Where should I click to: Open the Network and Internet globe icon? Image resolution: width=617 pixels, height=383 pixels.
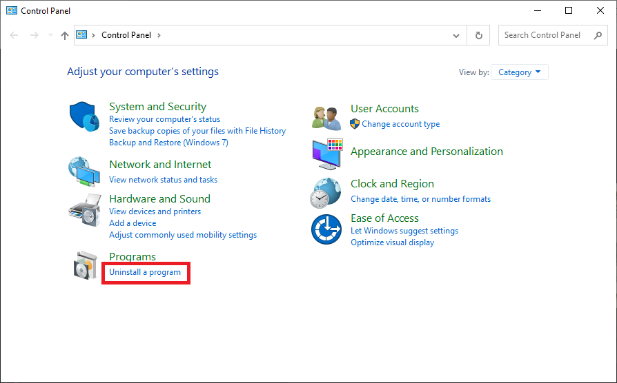tap(84, 172)
